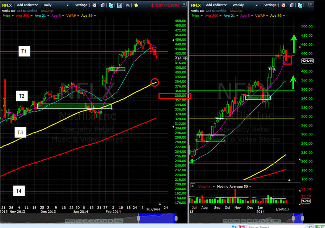The image size is (325, 228).
Task: Share daily chart via Facebook icon
Action: pos(119,5)
